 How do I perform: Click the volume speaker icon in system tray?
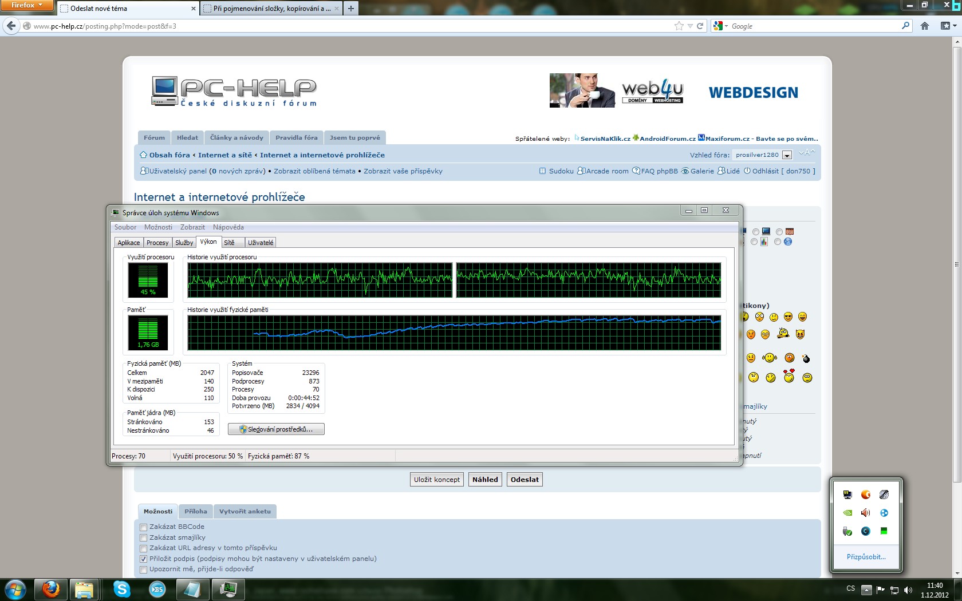click(908, 590)
